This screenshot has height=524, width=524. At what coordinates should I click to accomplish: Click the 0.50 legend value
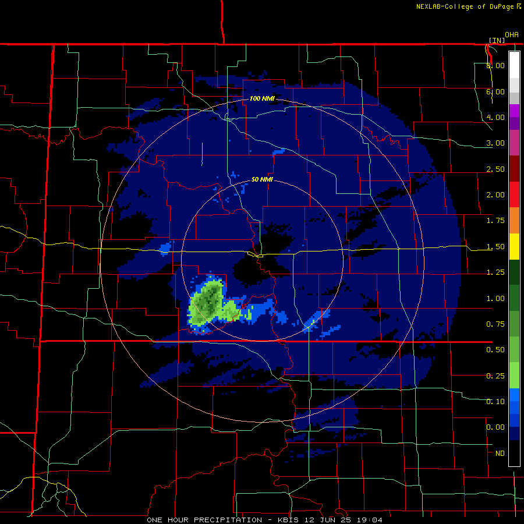495,350
